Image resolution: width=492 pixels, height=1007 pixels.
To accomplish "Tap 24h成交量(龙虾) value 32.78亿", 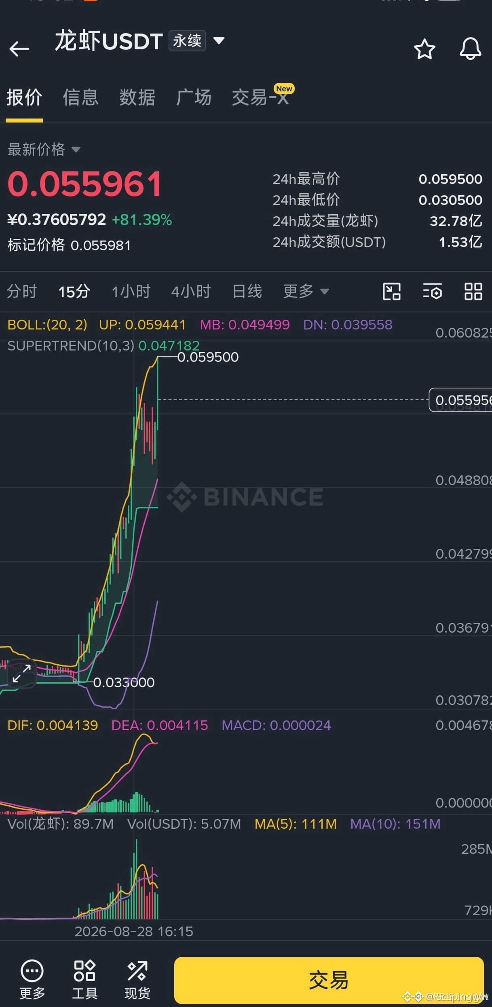I will pos(456,221).
